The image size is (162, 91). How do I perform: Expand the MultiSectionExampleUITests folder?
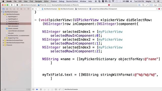pyautogui.click(x=3, y=43)
